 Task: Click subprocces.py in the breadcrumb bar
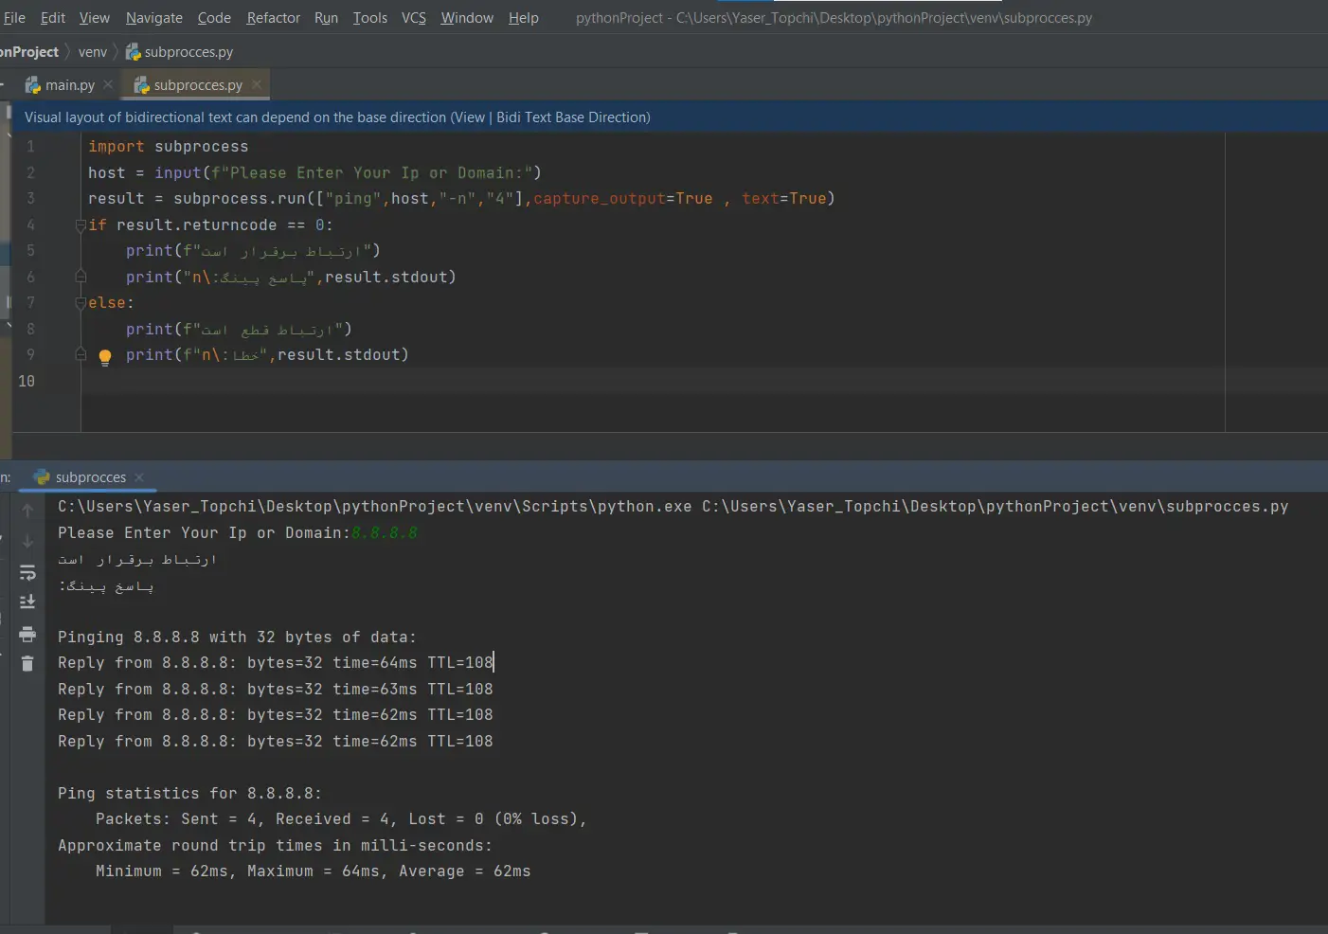(x=188, y=52)
